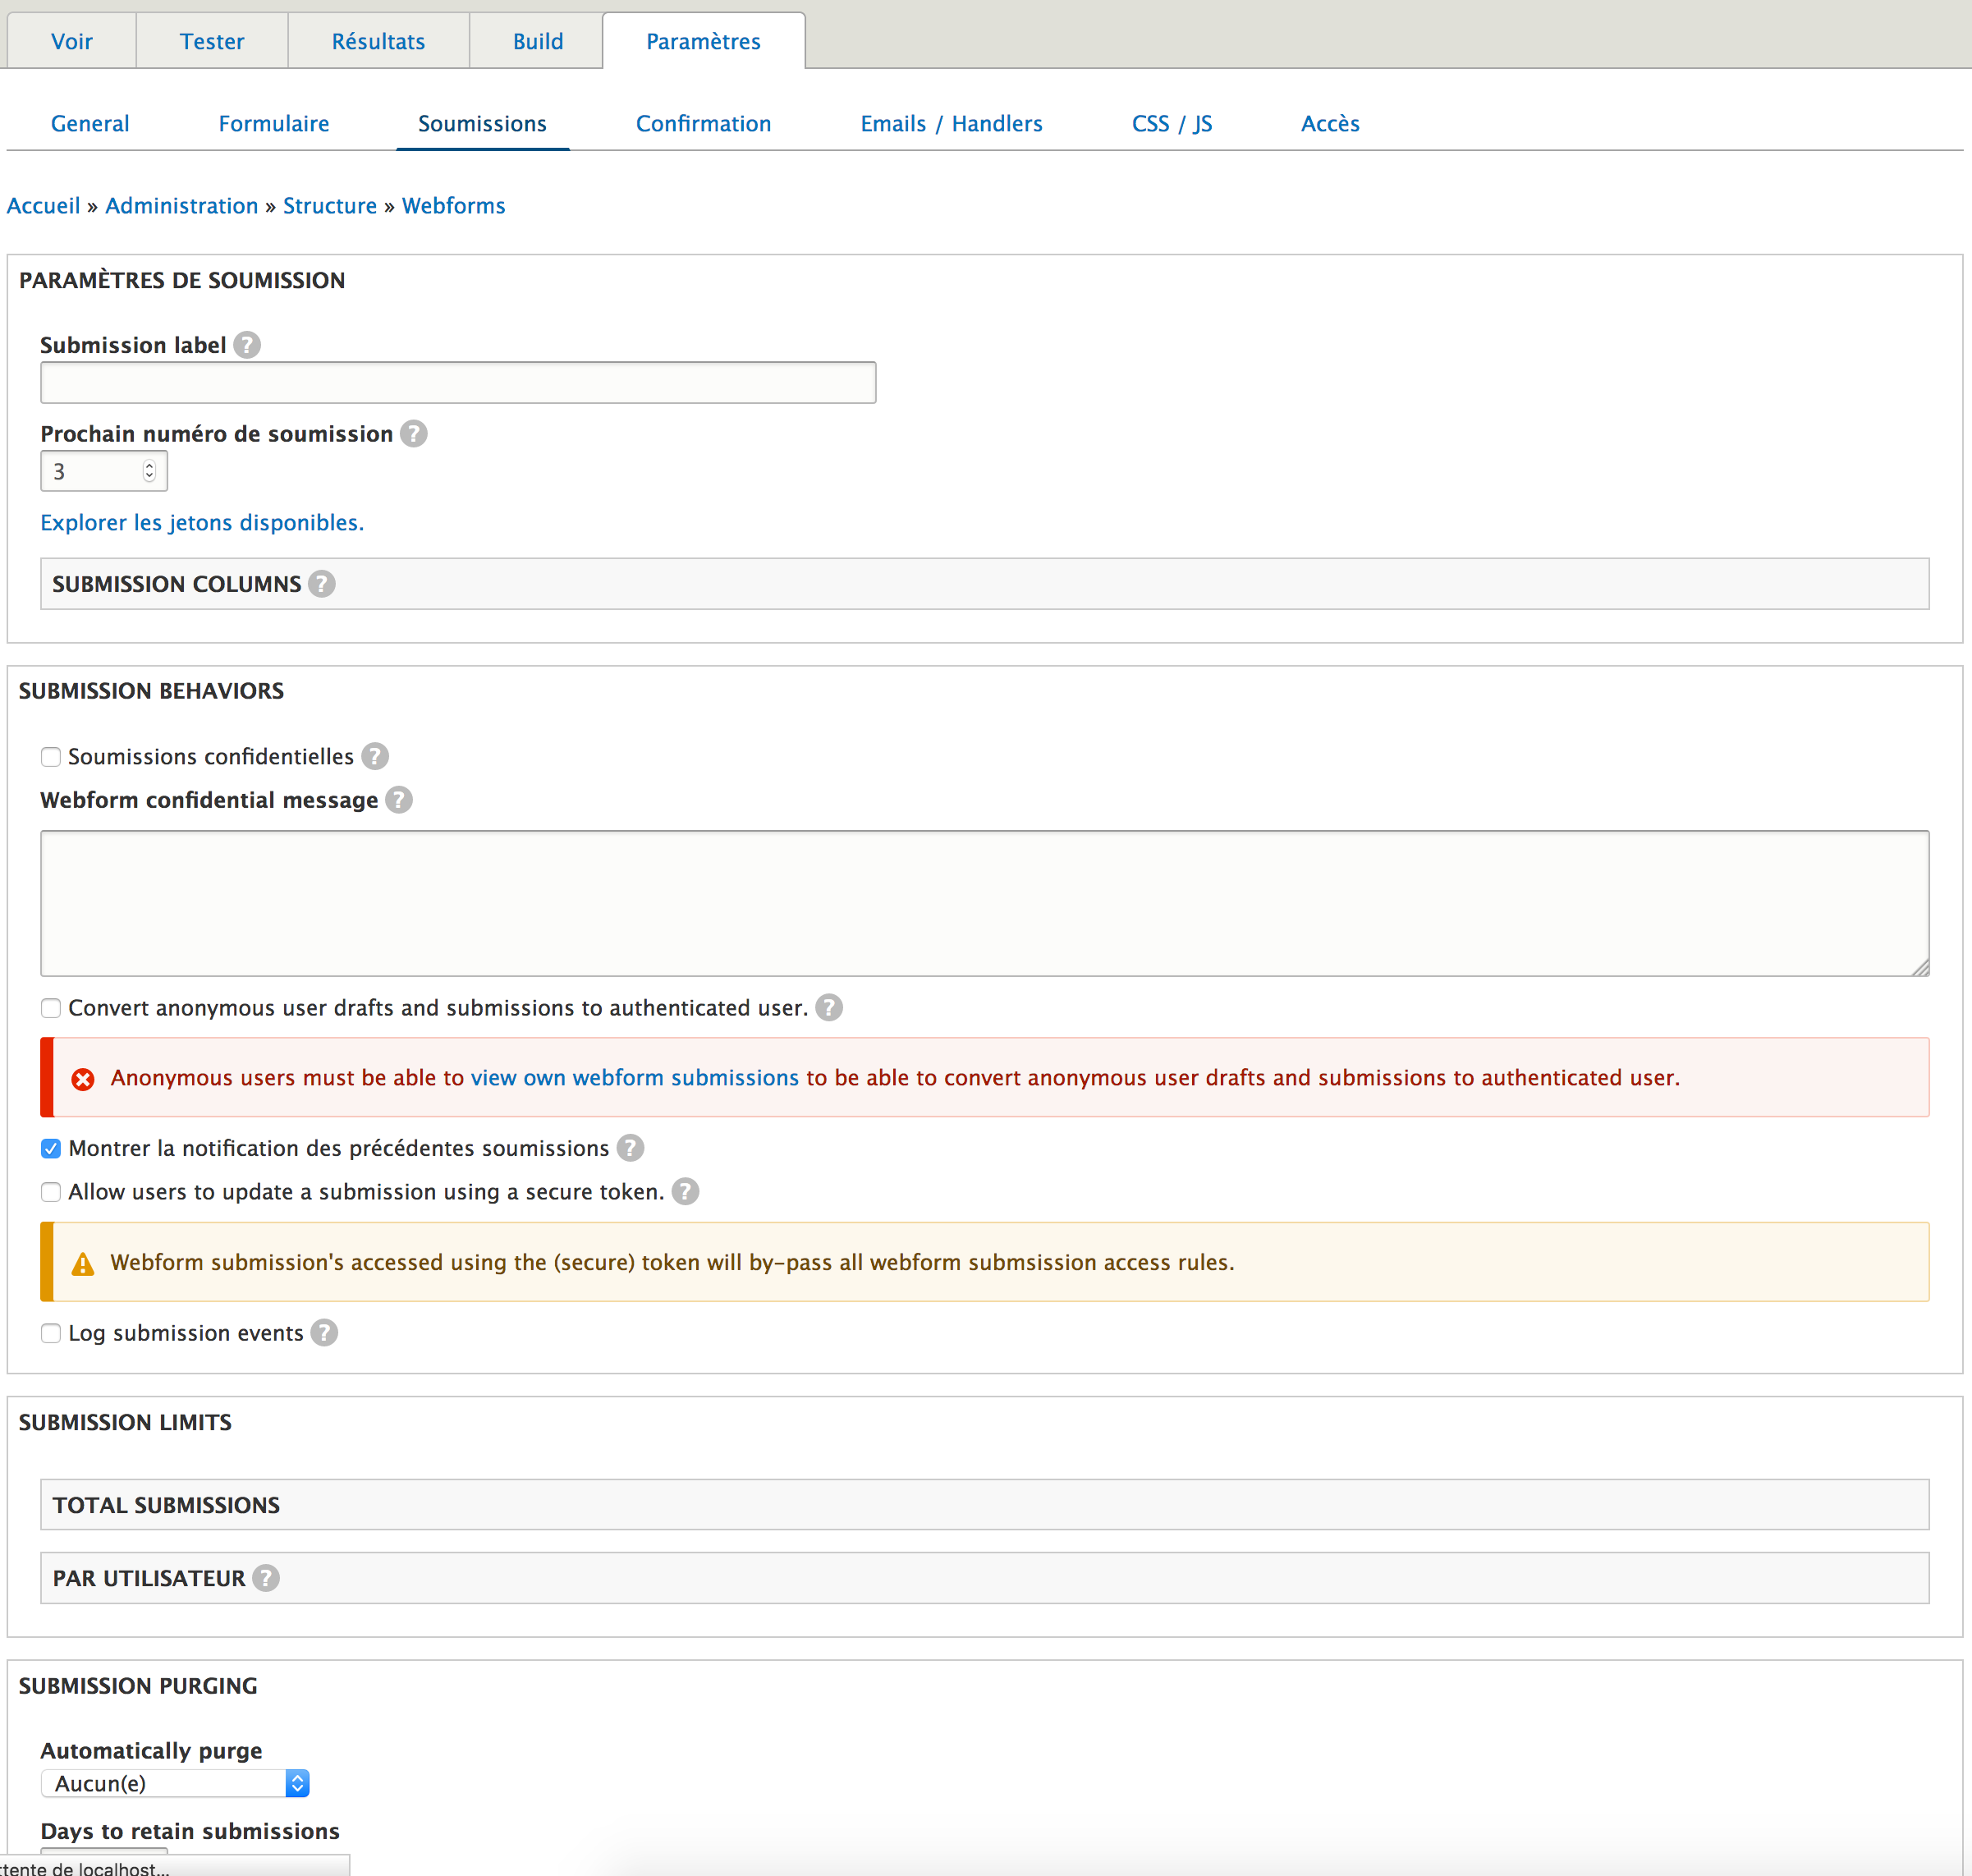Viewport: 1972px width, 1876px height.
Task: Open Explorer les jetons disponibles link
Action: [x=201, y=522]
